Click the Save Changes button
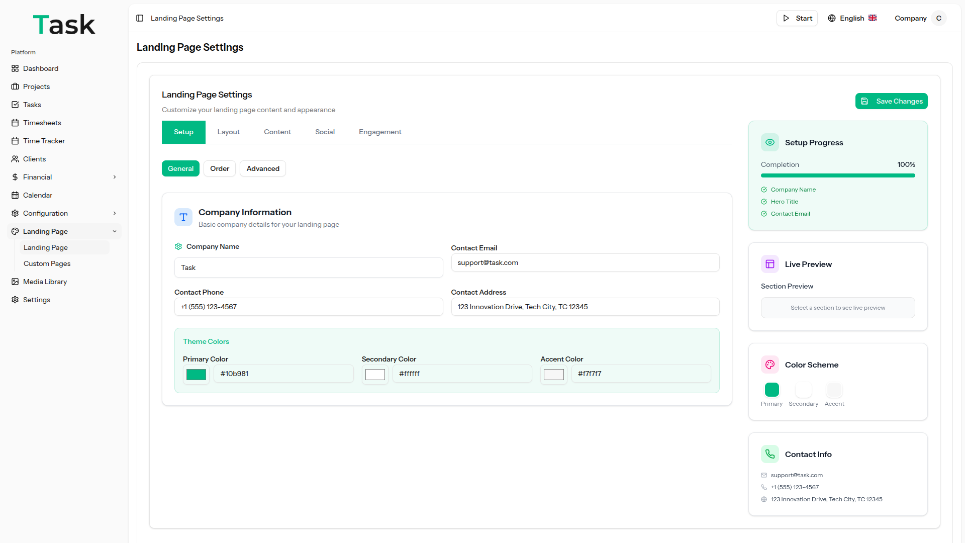The height and width of the screenshot is (543, 965). coord(891,101)
